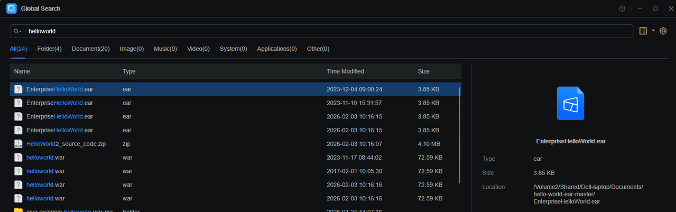Click the preview title EnterpriseHelloWorld.ear
Image resolution: width=676 pixels, height=212 pixels.
tap(570, 142)
